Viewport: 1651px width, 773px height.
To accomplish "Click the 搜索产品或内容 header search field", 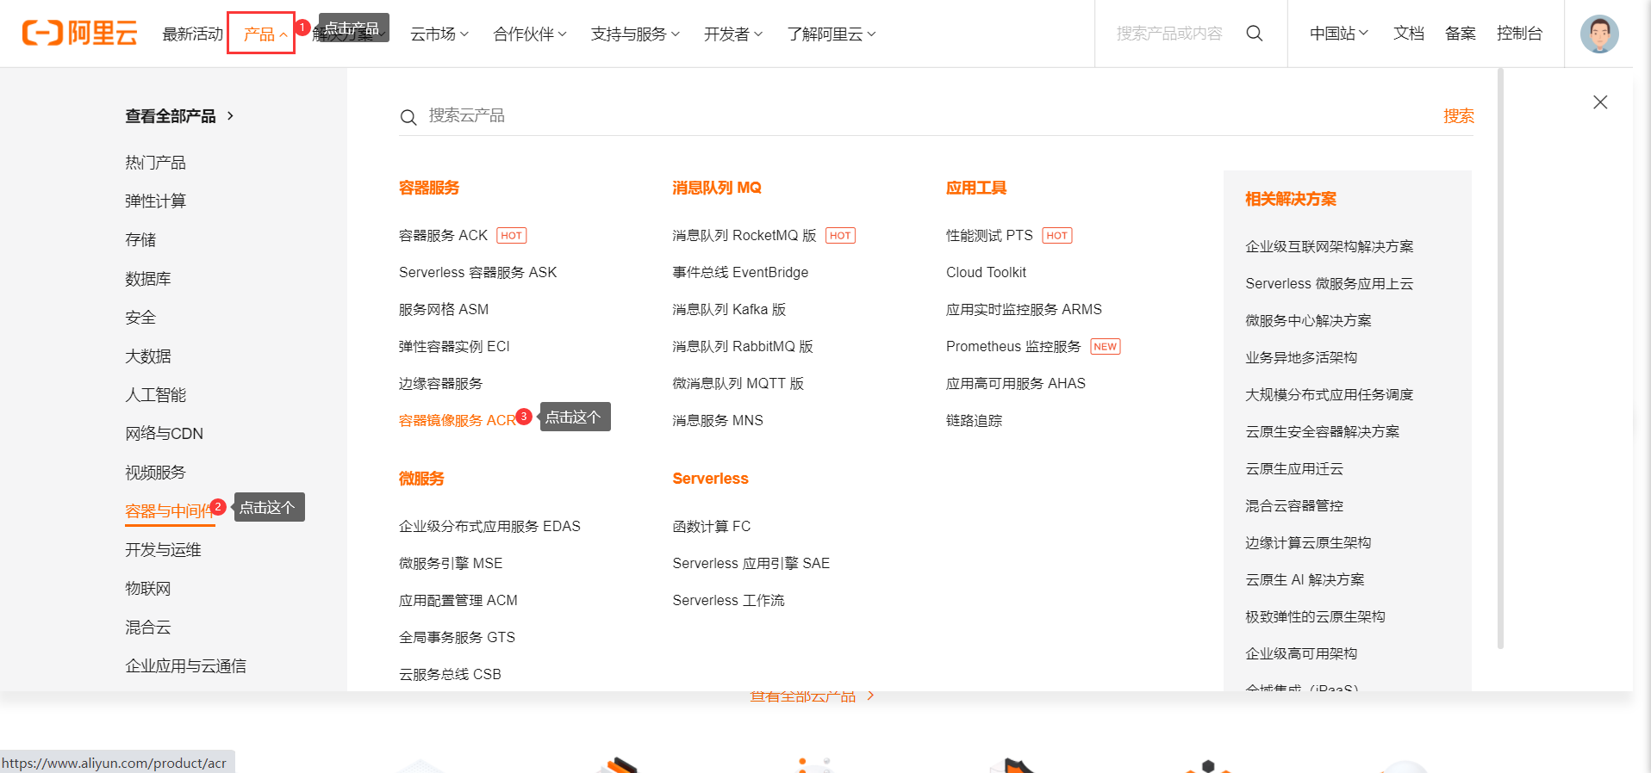I will click(x=1169, y=33).
